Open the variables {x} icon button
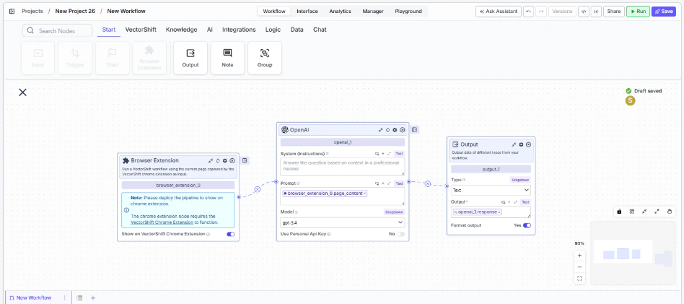This screenshot has width=684, height=304. 596,11
